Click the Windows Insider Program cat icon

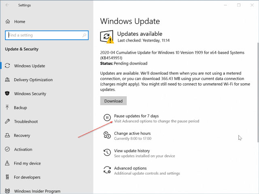(x=7, y=191)
